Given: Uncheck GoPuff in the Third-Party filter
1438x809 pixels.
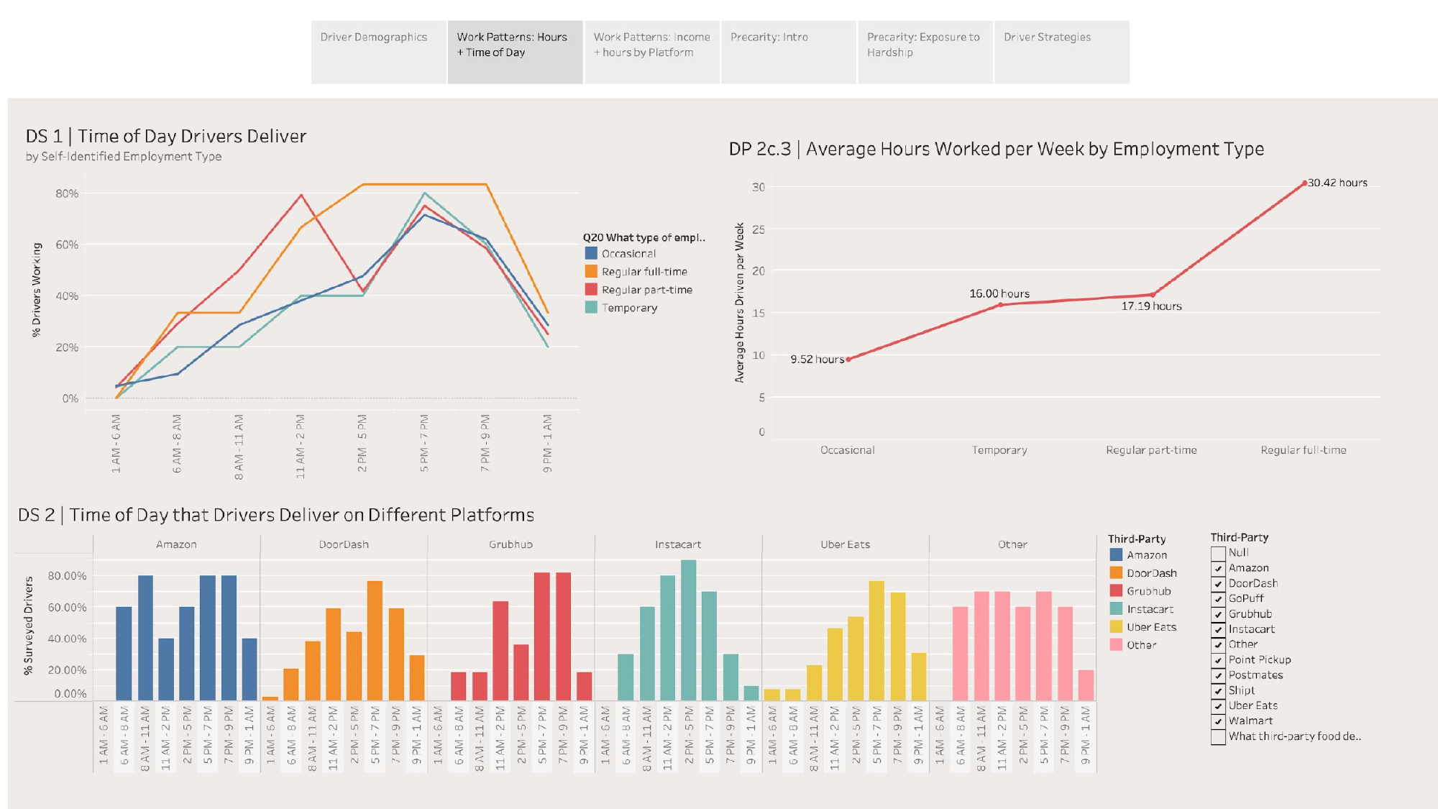Looking at the screenshot, I should click(x=1216, y=598).
